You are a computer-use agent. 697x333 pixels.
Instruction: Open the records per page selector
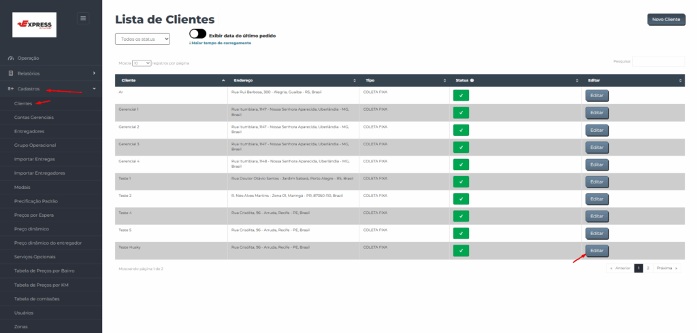tap(141, 63)
